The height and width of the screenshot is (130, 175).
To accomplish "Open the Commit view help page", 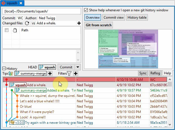I will pyautogui.click(x=113, y=18).
